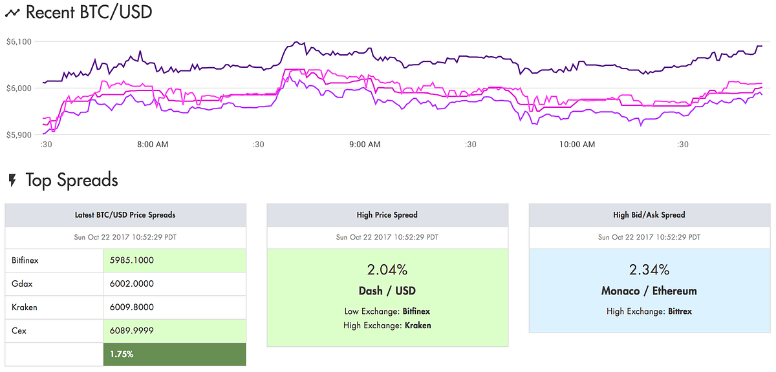776x372 pixels.
Task: Open the Dash / USD spread pair
Action: (387, 291)
